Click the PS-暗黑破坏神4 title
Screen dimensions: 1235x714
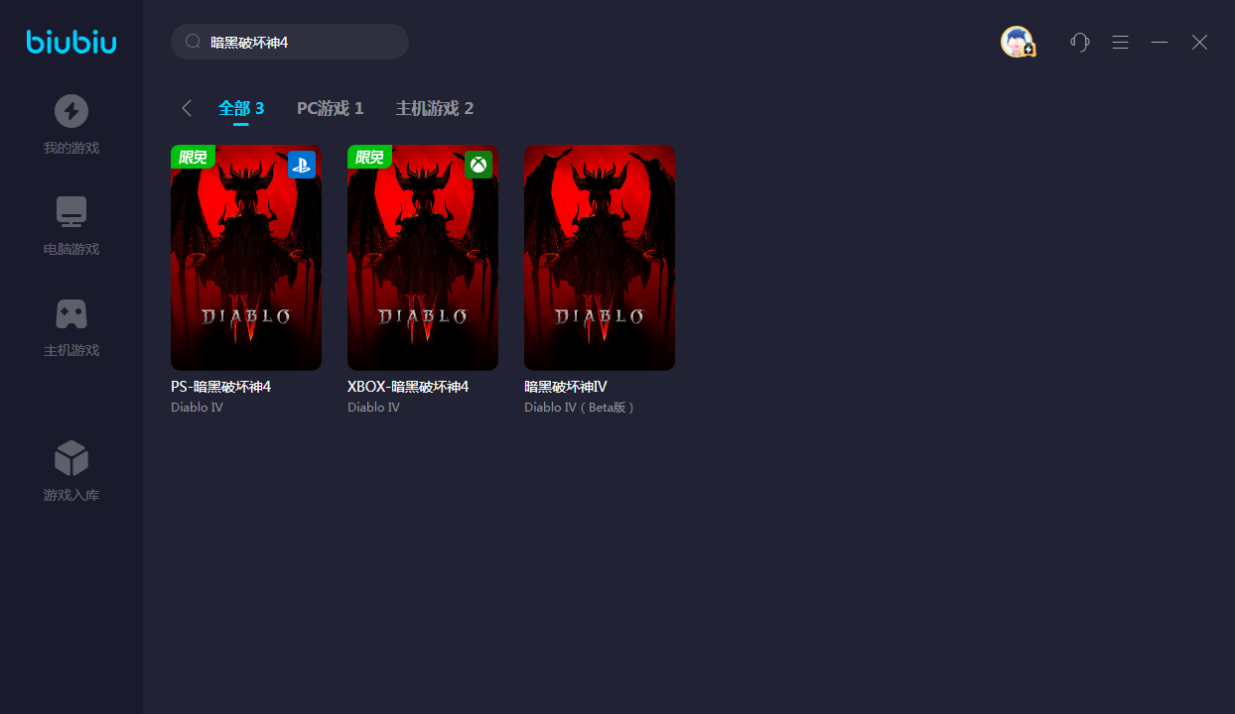pos(220,387)
